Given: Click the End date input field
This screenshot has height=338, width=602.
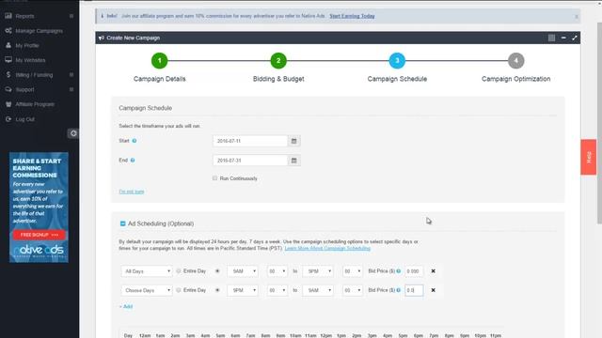Looking at the screenshot, I should pyautogui.click(x=250, y=161).
